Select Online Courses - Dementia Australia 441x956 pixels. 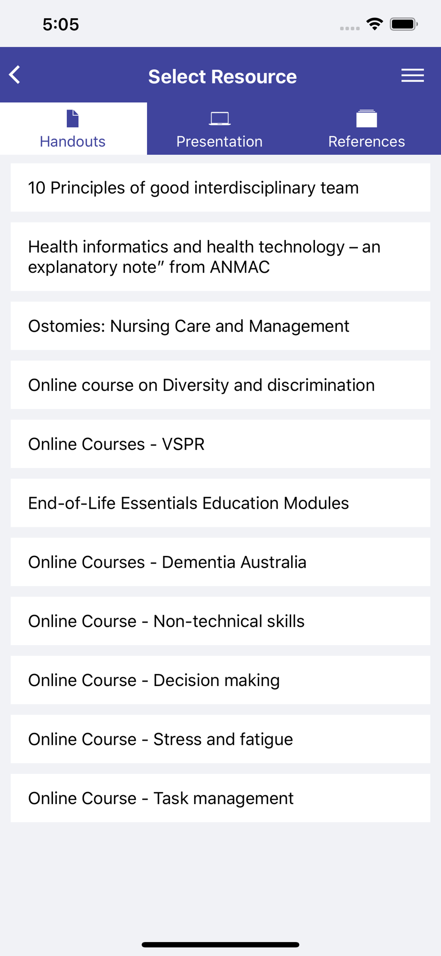click(x=220, y=562)
